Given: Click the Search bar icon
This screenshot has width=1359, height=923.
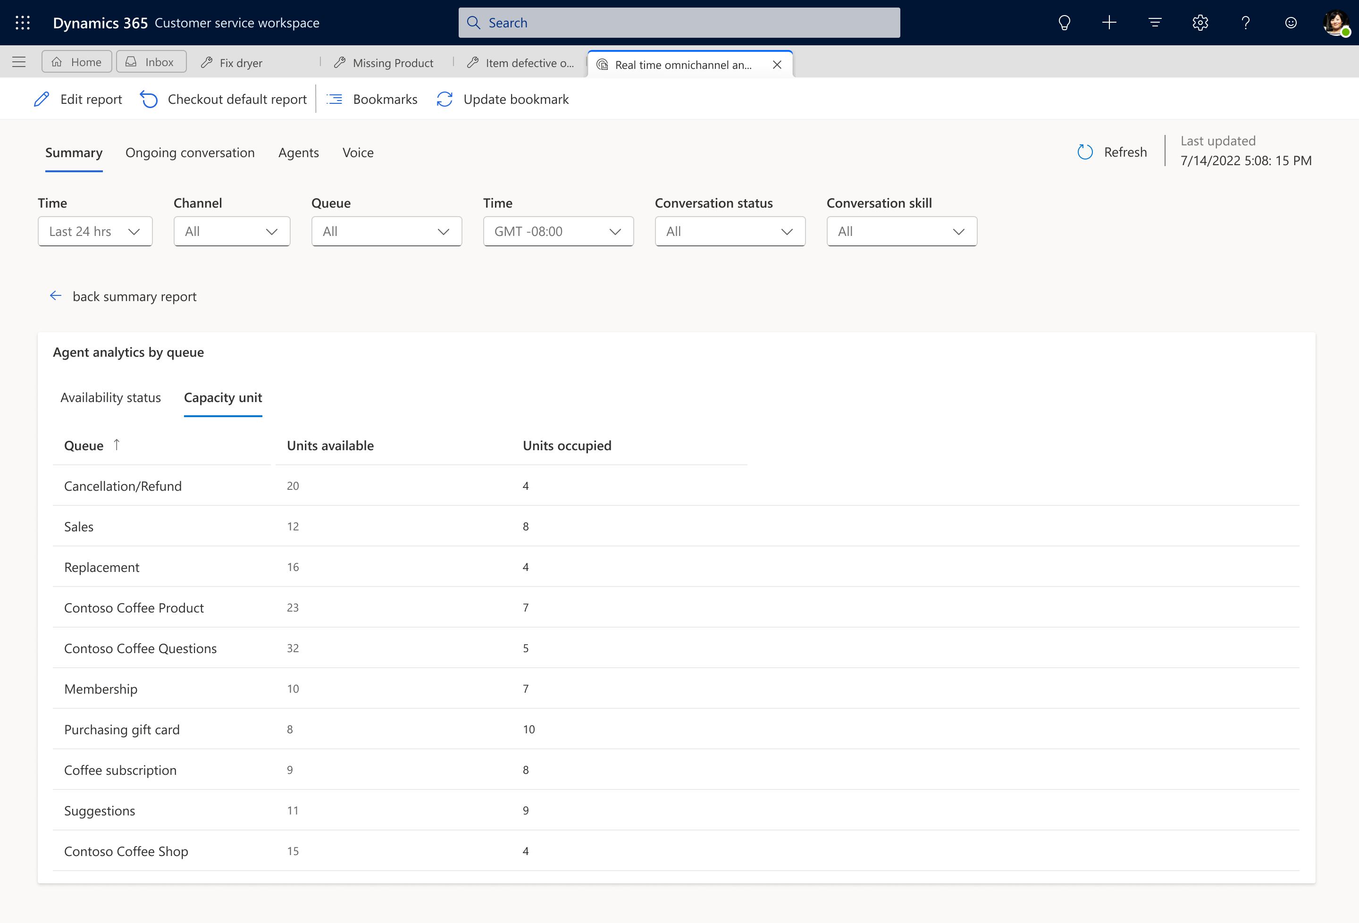Looking at the screenshot, I should [x=477, y=22].
